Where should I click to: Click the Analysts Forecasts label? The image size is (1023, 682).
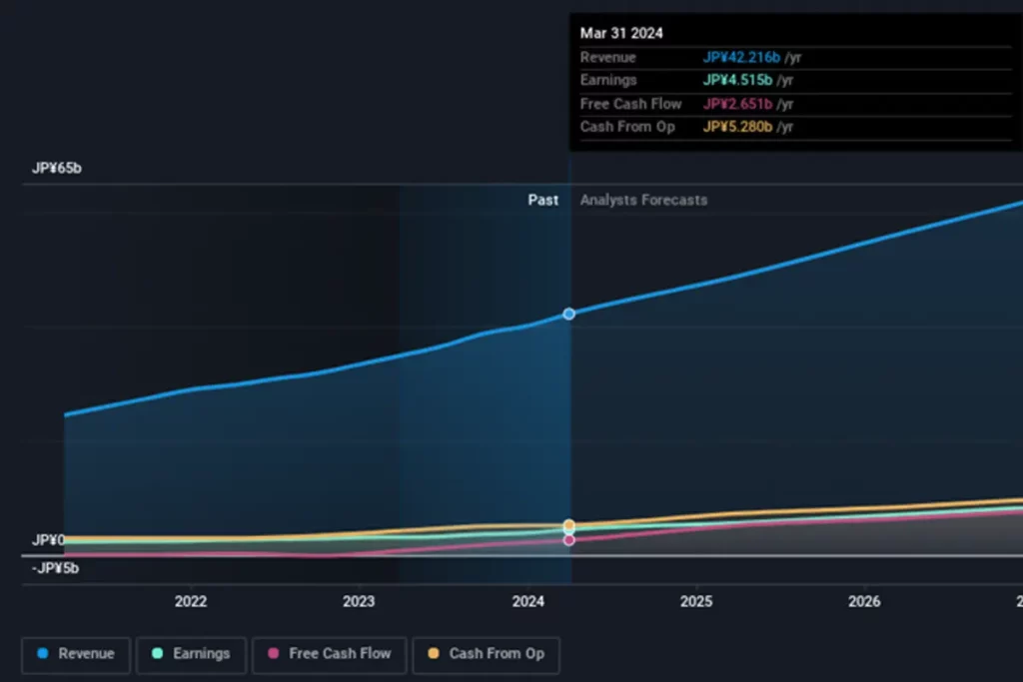pyautogui.click(x=643, y=200)
